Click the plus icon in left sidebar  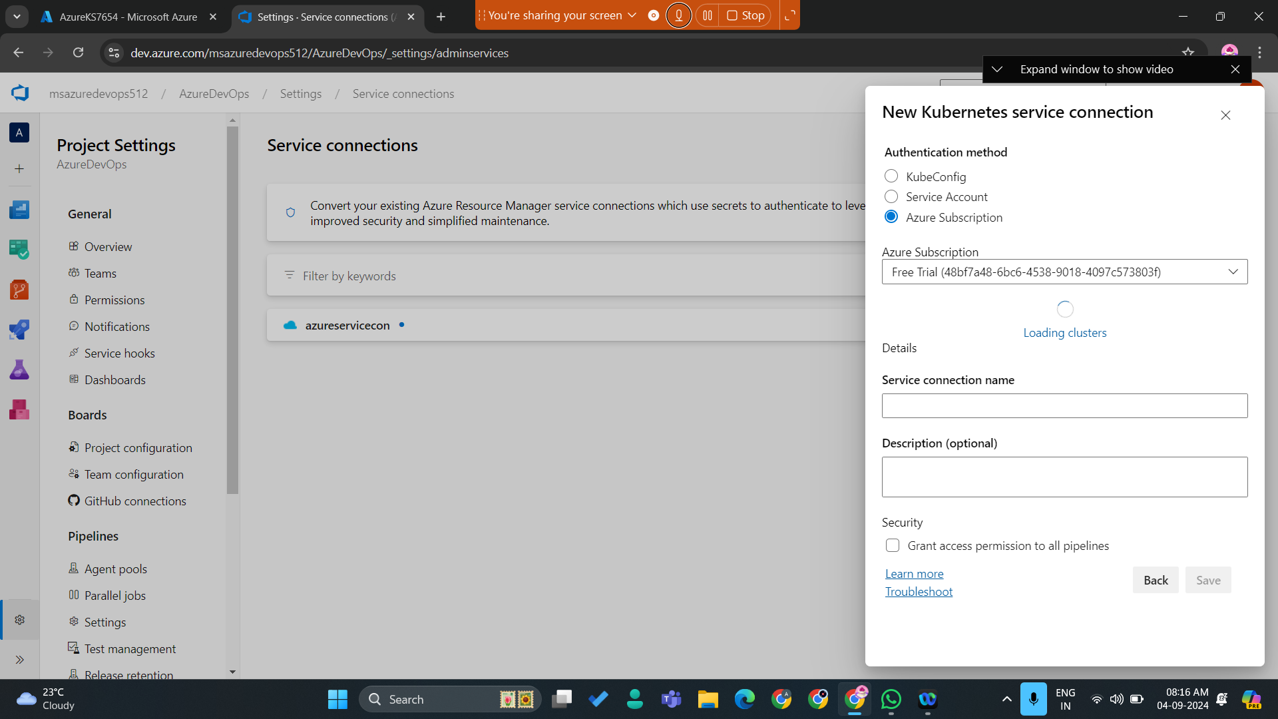click(x=19, y=169)
